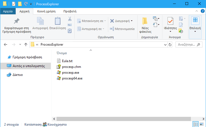Open Αντιγραφή σε copy-to dropdown
The width and height of the screenshot is (206, 127).
click(x=91, y=29)
